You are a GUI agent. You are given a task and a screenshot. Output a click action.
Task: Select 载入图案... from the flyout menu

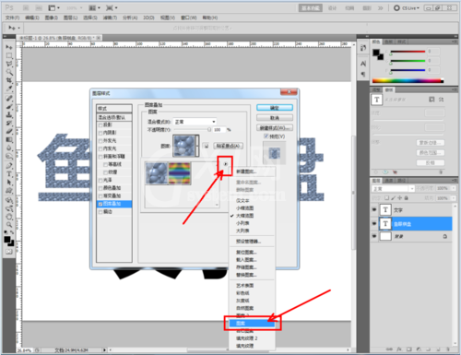[x=246, y=260]
